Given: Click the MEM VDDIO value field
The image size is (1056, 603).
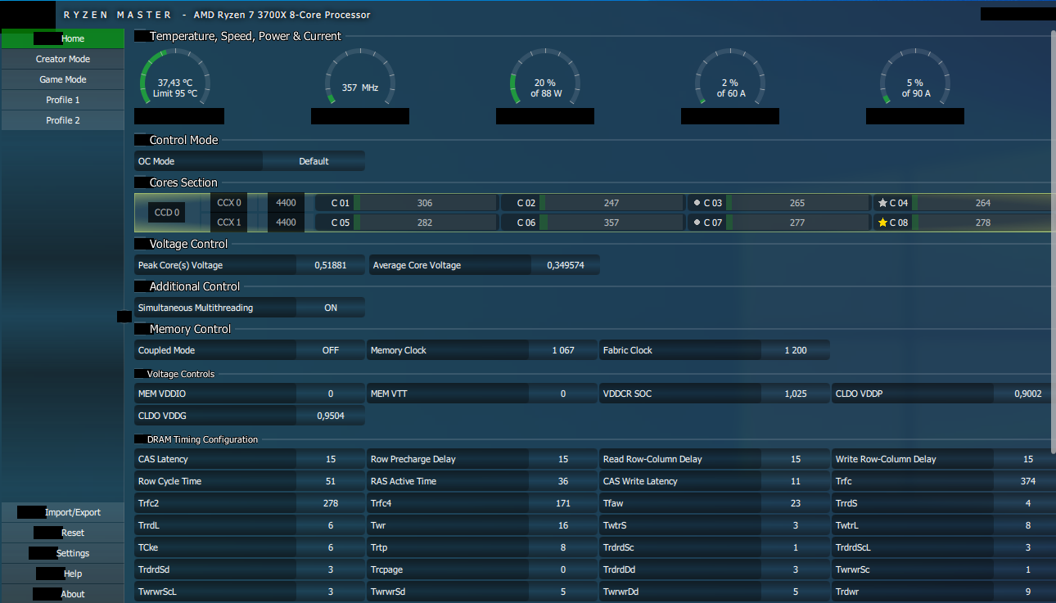Looking at the screenshot, I should point(331,394).
